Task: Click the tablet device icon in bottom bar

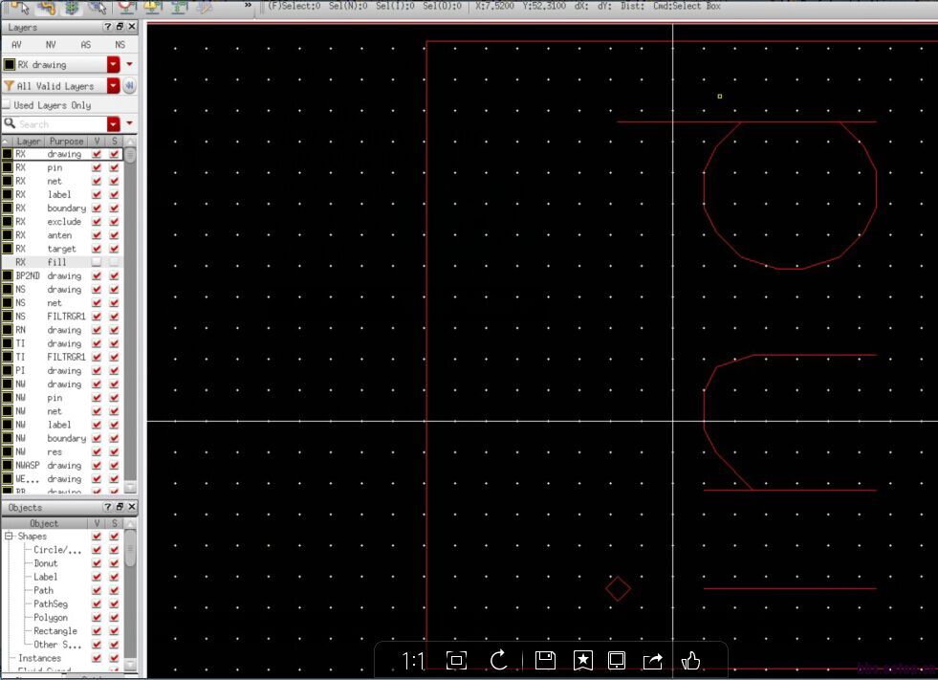Action: (x=617, y=660)
